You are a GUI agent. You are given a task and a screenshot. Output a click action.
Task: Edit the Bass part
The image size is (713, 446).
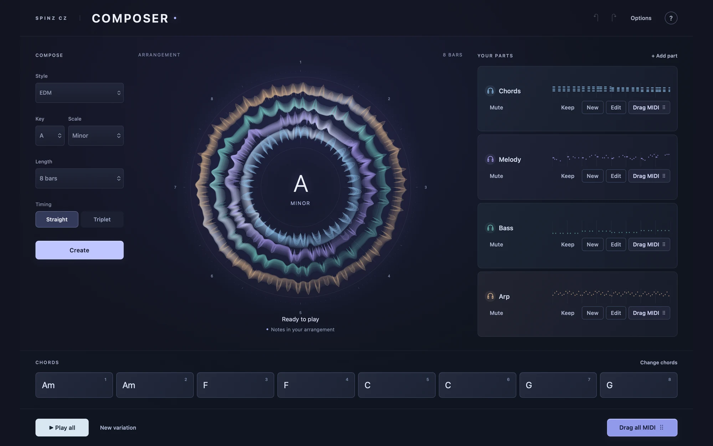(616, 244)
